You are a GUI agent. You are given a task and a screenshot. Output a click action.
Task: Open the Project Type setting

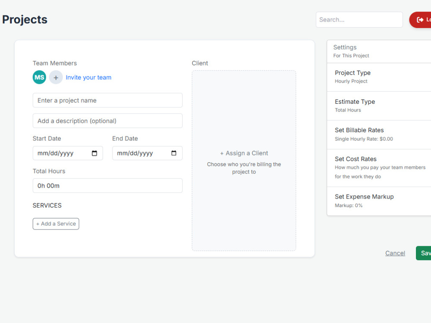tap(379, 77)
